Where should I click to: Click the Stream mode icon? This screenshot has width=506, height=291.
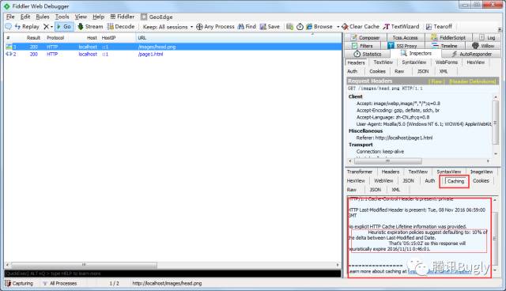pyautogui.click(x=81, y=26)
